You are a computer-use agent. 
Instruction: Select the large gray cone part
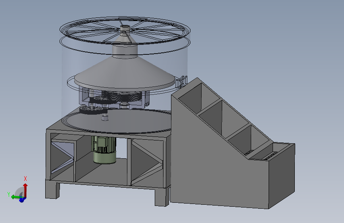pyautogui.click(x=125, y=73)
